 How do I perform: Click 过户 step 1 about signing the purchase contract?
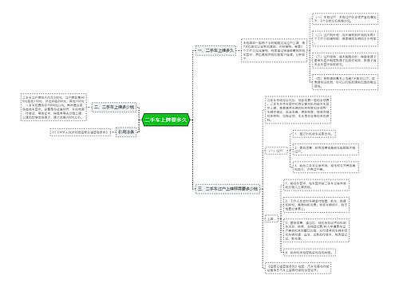coord(314,134)
